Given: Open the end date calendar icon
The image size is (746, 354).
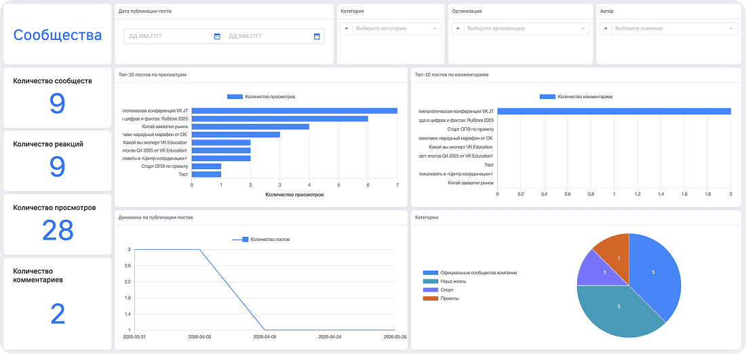Looking at the screenshot, I should click(317, 36).
